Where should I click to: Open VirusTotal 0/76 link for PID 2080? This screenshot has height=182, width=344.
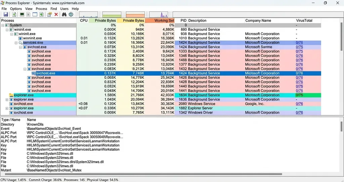(x=299, y=104)
